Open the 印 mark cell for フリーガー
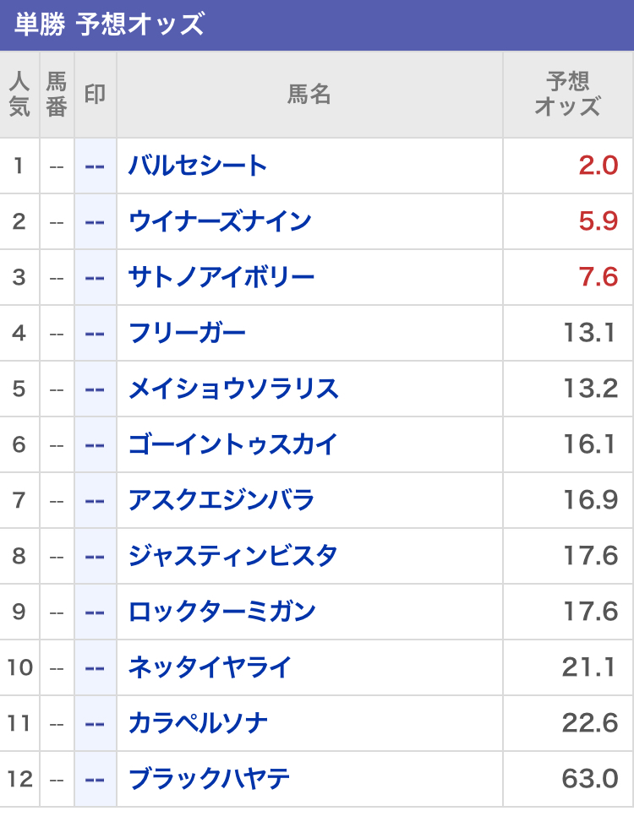The image size is (634, 822). [x=95, y=333]
